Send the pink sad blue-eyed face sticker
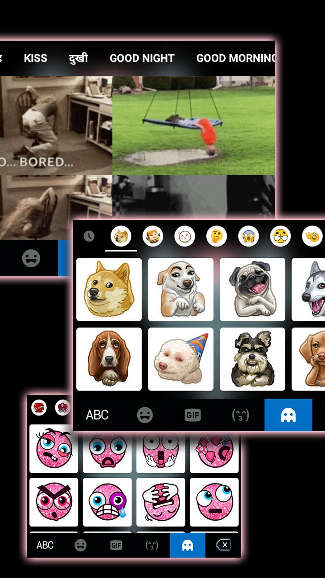Image resolution: width=325 pixels, height=578 pixels. click(x=107, y=452)
